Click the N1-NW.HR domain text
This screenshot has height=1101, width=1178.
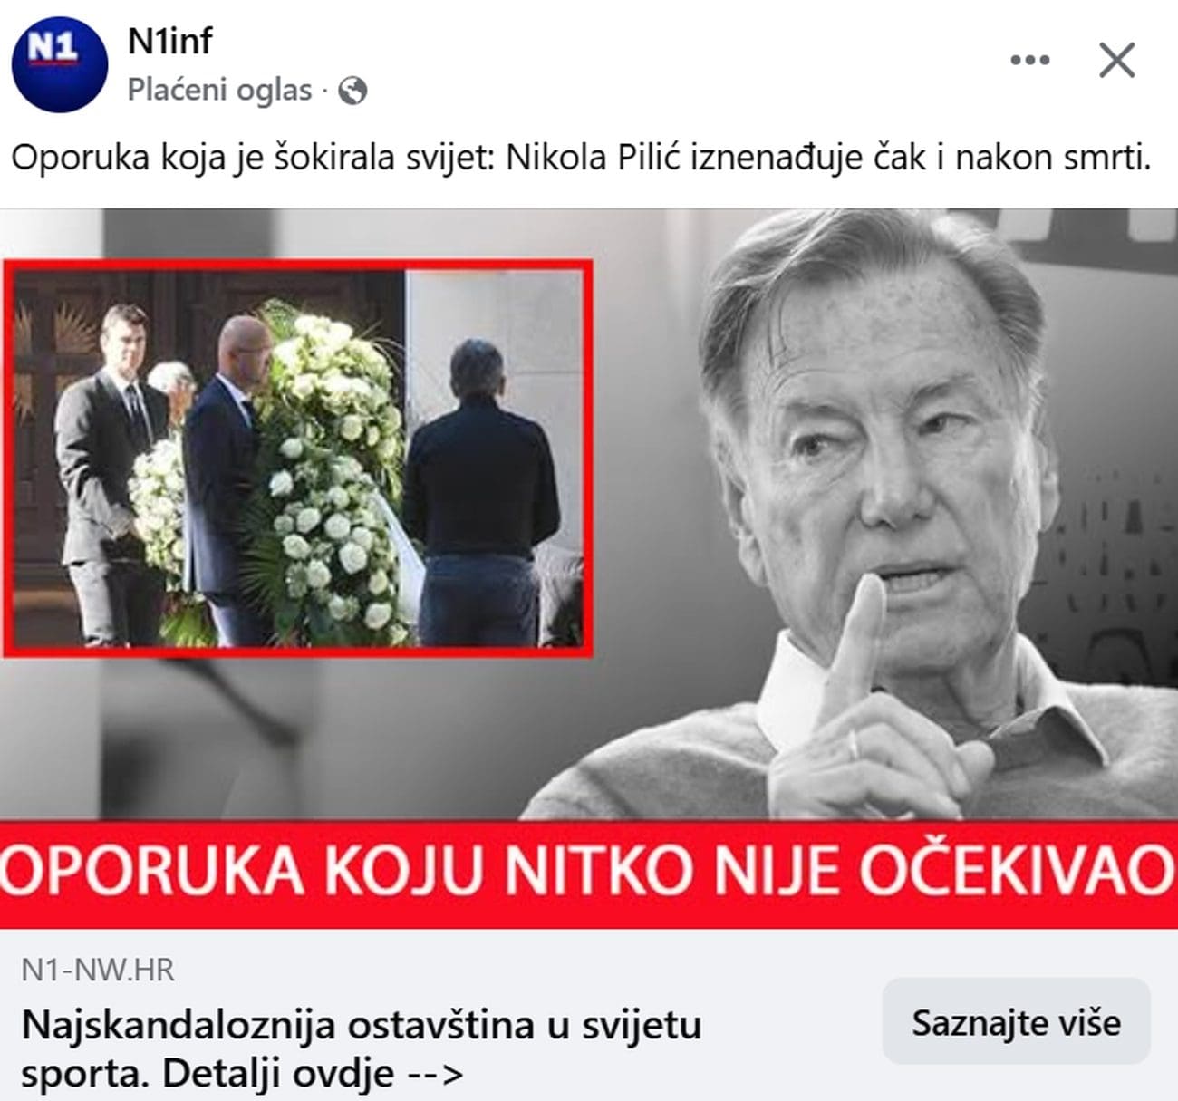click(97, 970)
